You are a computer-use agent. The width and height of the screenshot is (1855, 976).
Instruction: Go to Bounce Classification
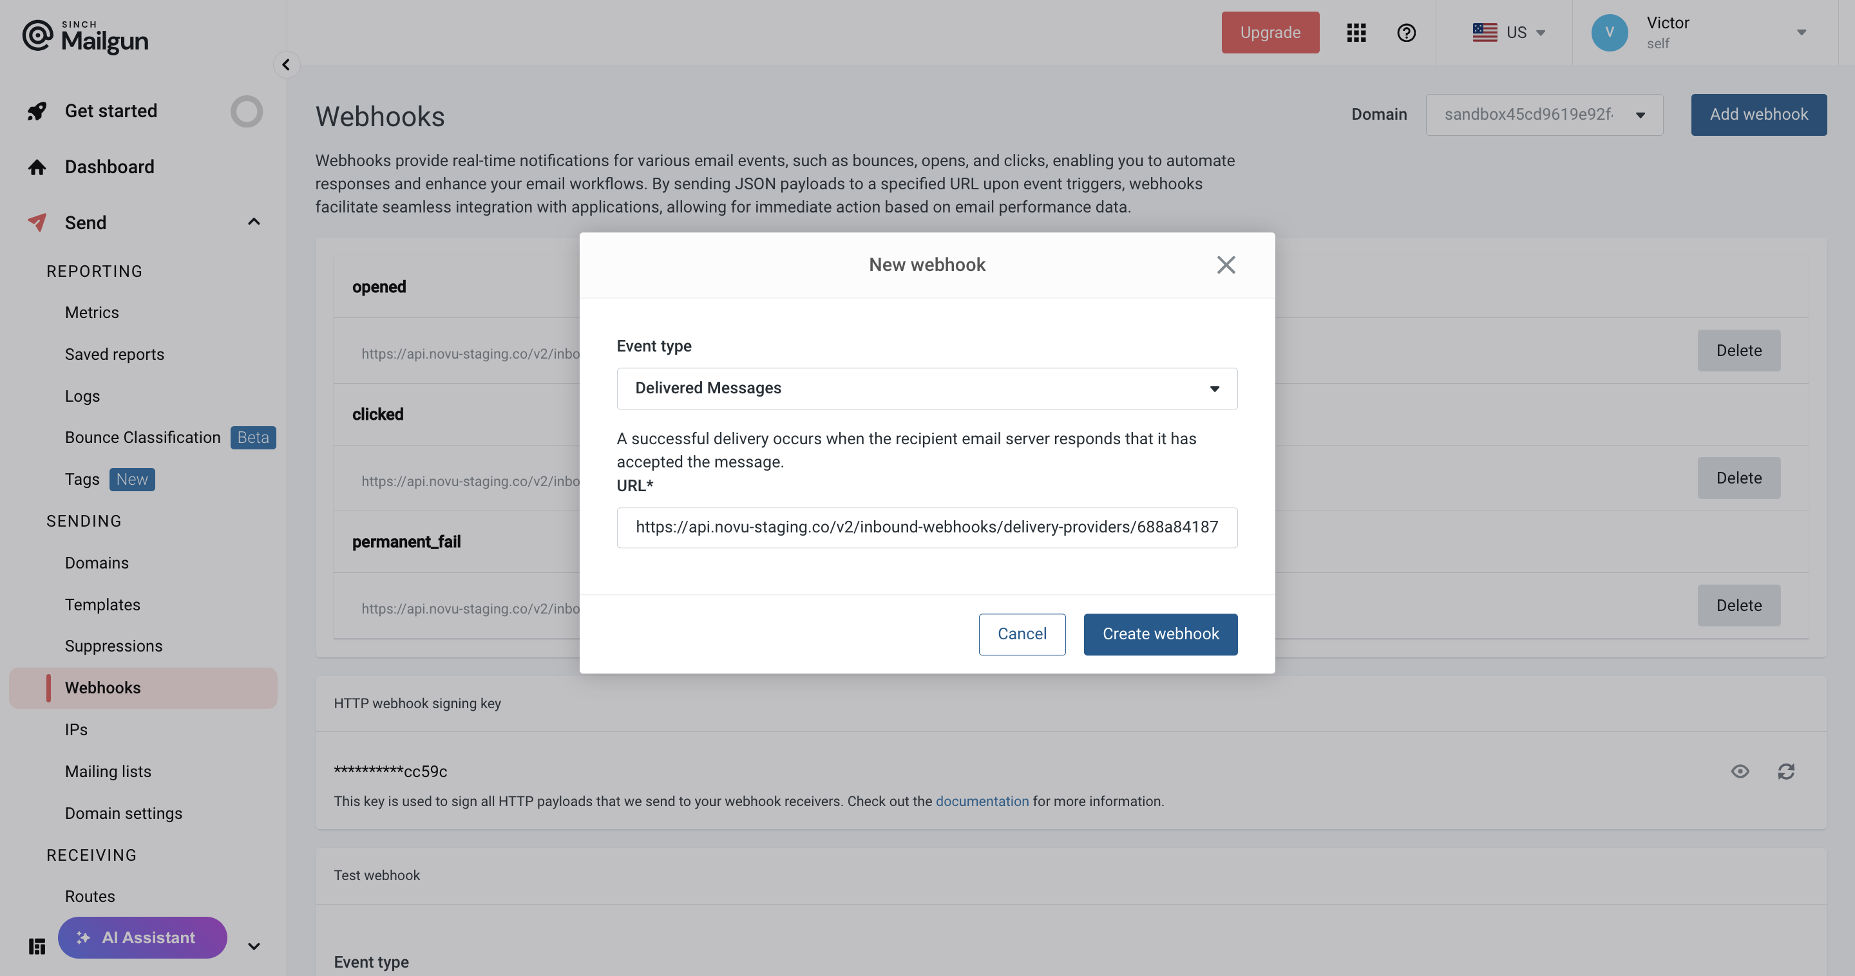pyautogui.click(x=142, y=437)
